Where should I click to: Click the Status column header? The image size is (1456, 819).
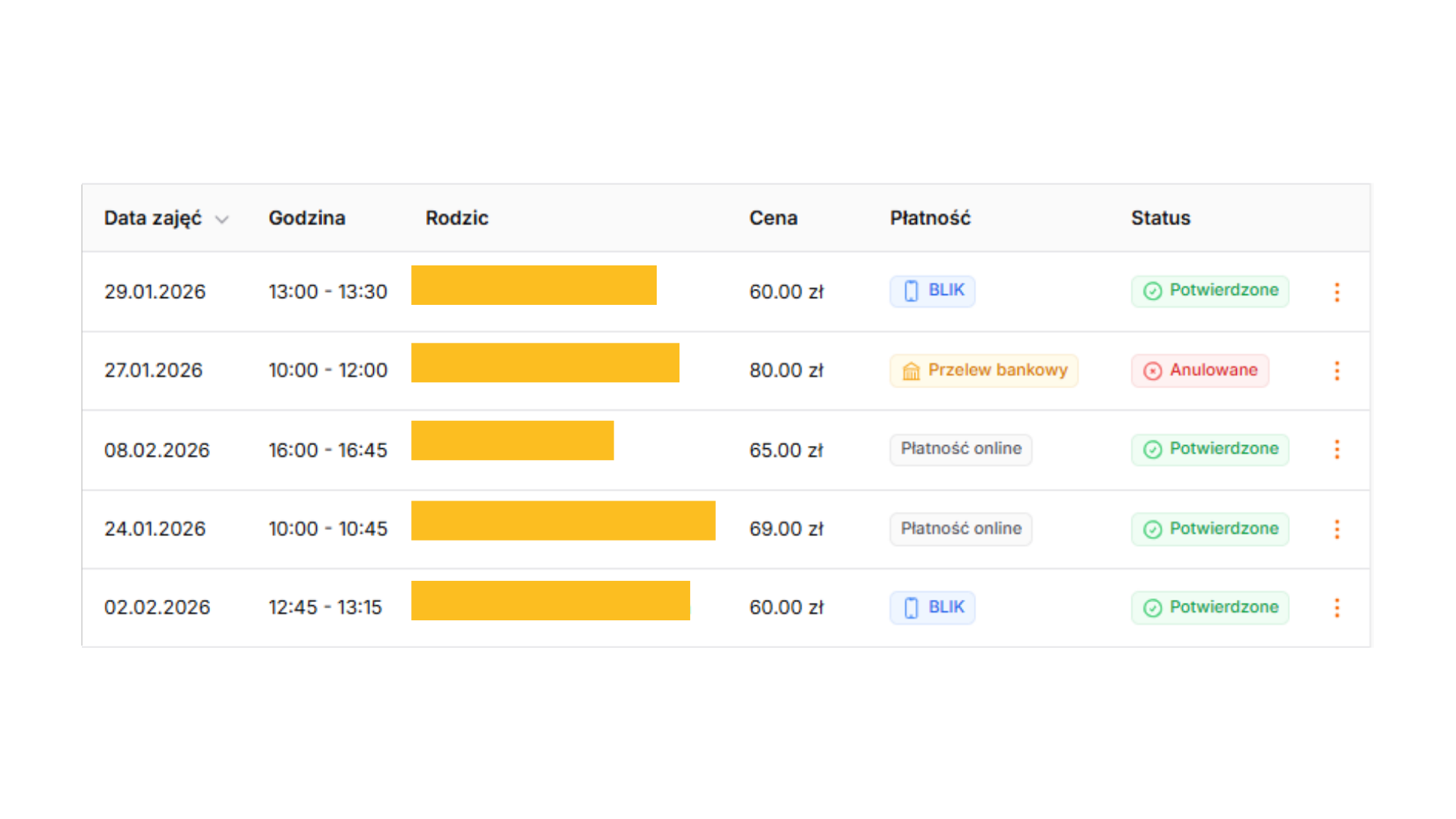(1160, 218)
